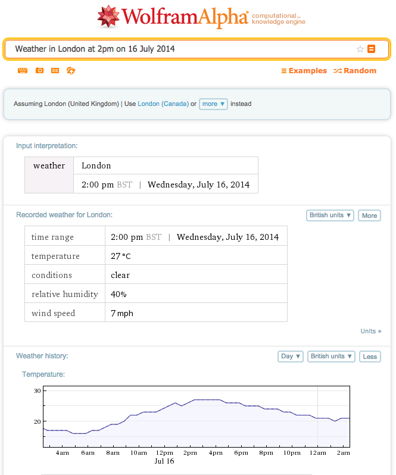Click inside the search query field
Screen dimensions: 396x475
click(179, 49)
